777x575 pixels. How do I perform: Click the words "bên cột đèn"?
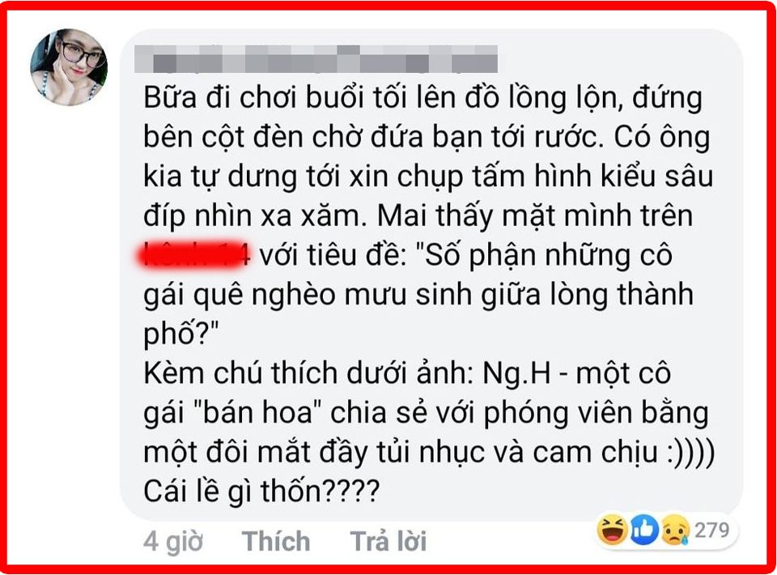(218, 137)
